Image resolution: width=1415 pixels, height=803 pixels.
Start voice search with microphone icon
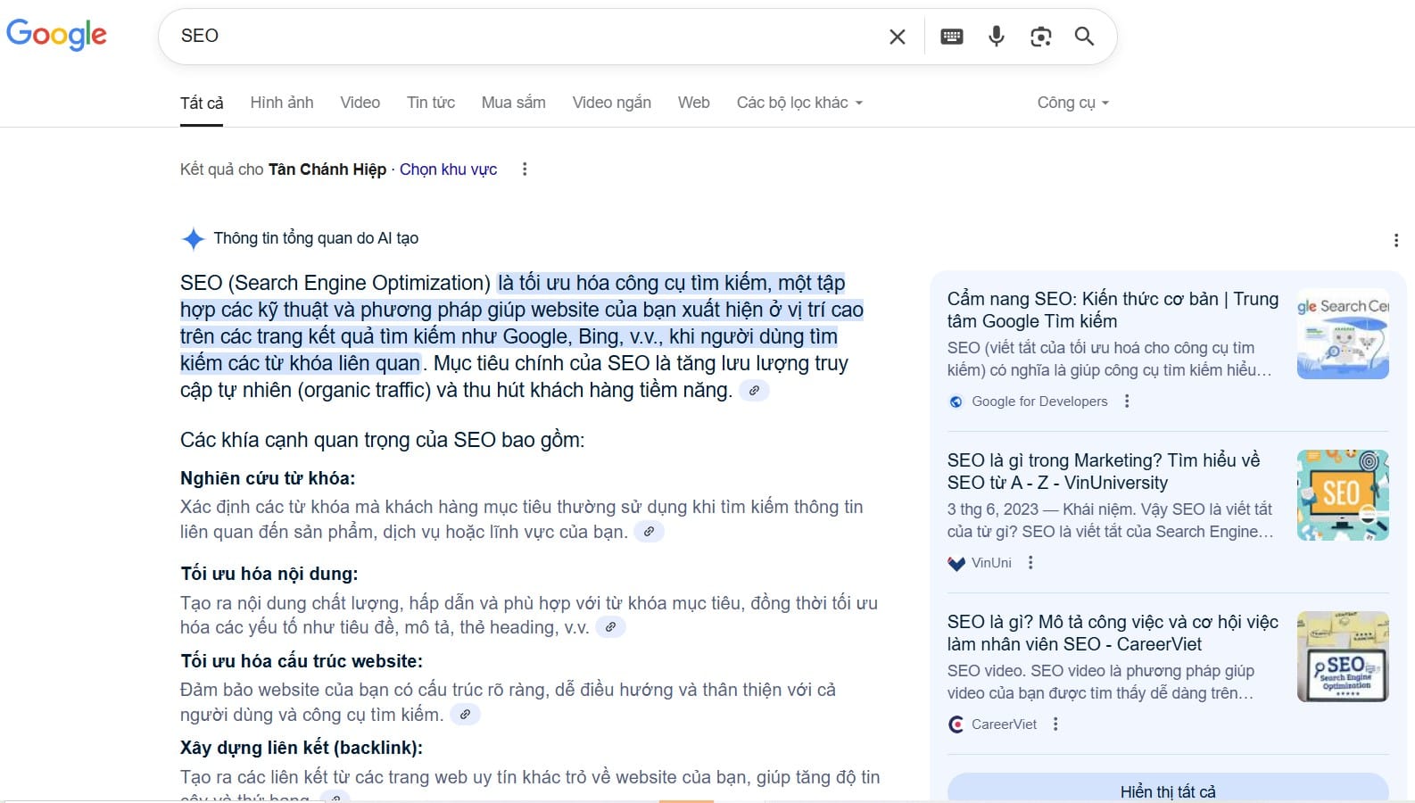(996, 37)
